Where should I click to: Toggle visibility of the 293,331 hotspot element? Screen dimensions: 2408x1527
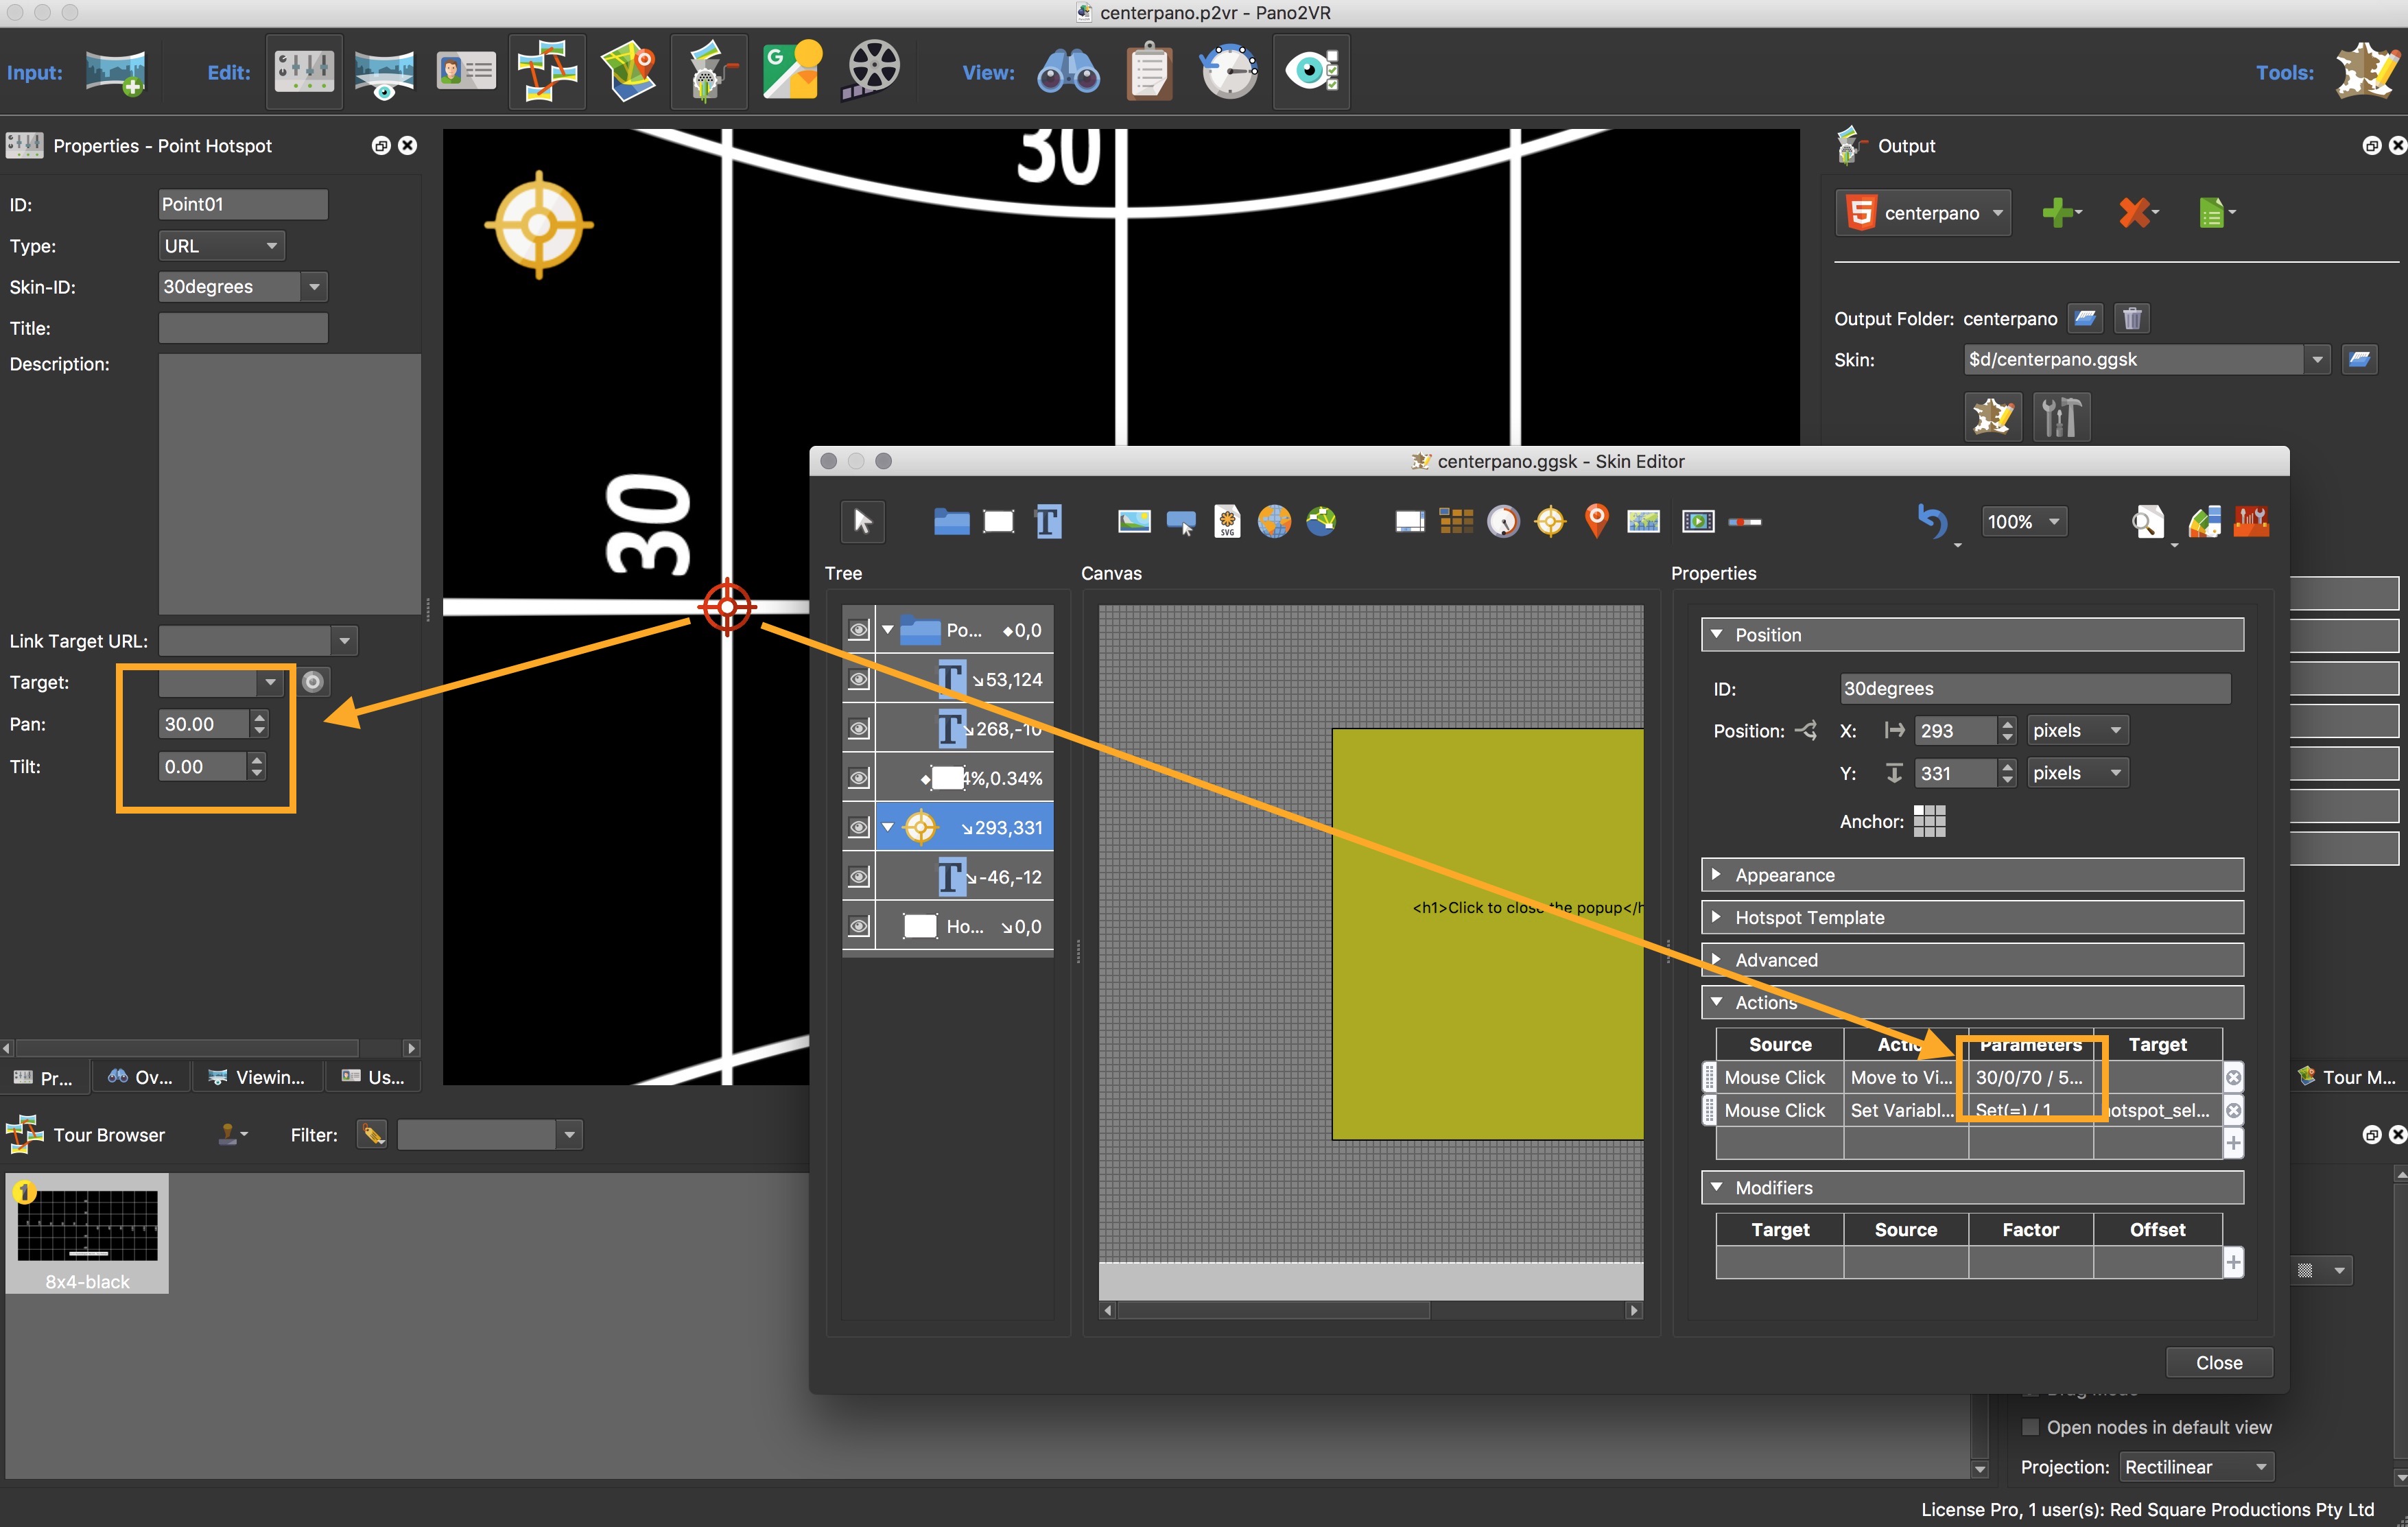point(859,828)
